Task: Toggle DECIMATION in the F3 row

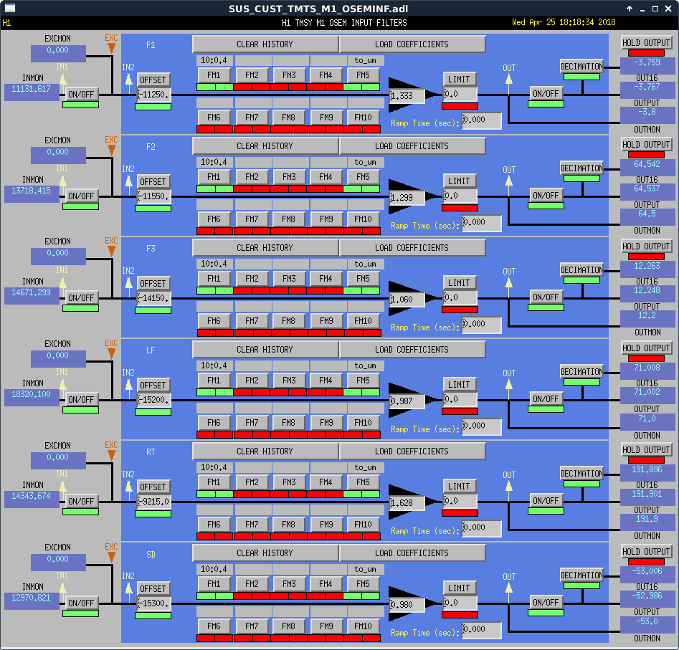Action: pos(581,270)
